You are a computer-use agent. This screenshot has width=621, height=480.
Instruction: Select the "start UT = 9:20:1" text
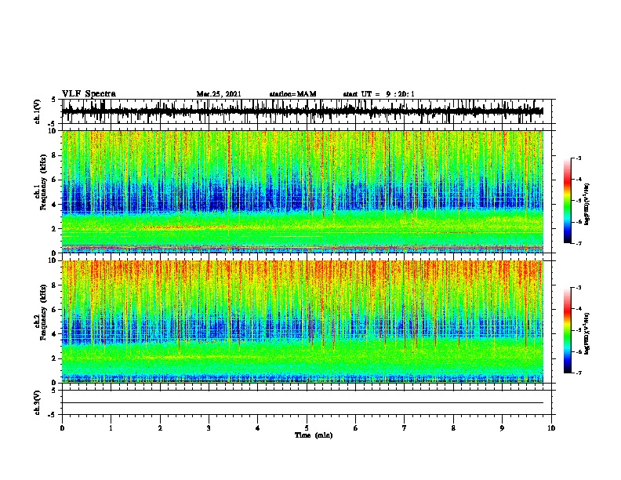(x=379, y=94)
